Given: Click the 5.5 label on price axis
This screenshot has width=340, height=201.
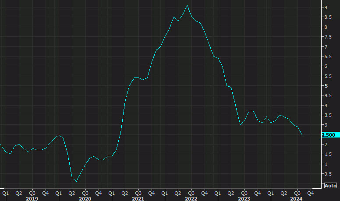Looking at the screenshot, I should [328, 76].
